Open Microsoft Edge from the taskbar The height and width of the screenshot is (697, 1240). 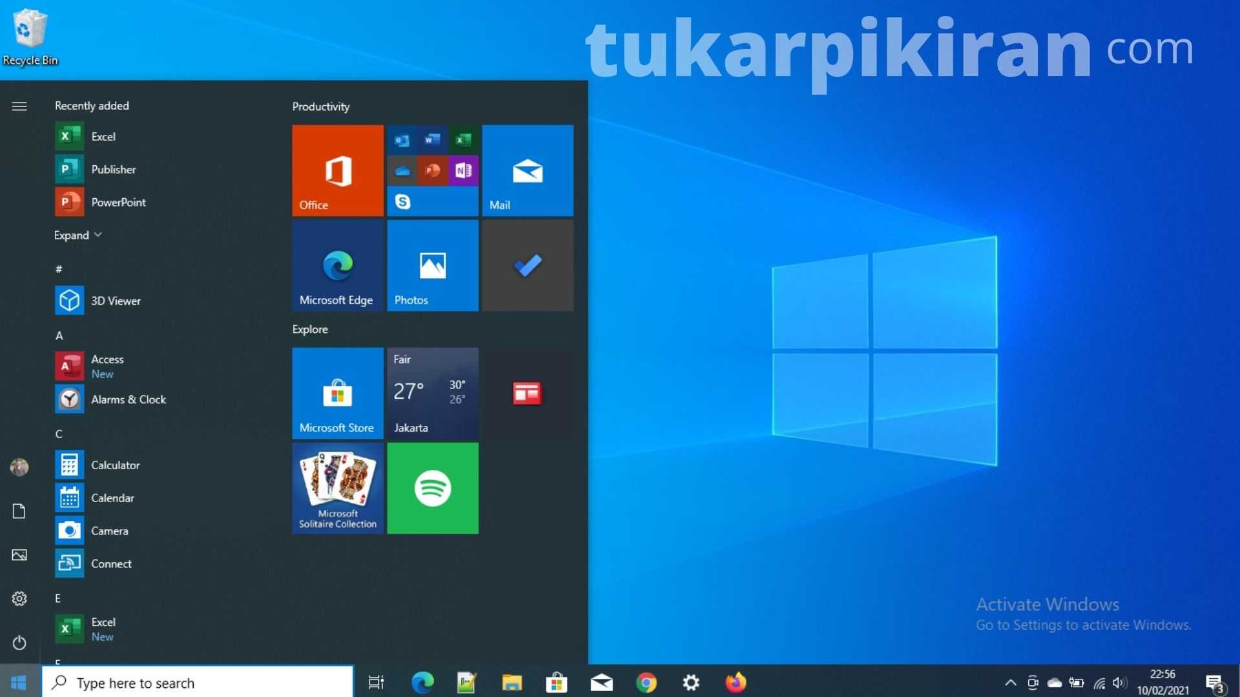pyautogui.click(x=422, y=682)
